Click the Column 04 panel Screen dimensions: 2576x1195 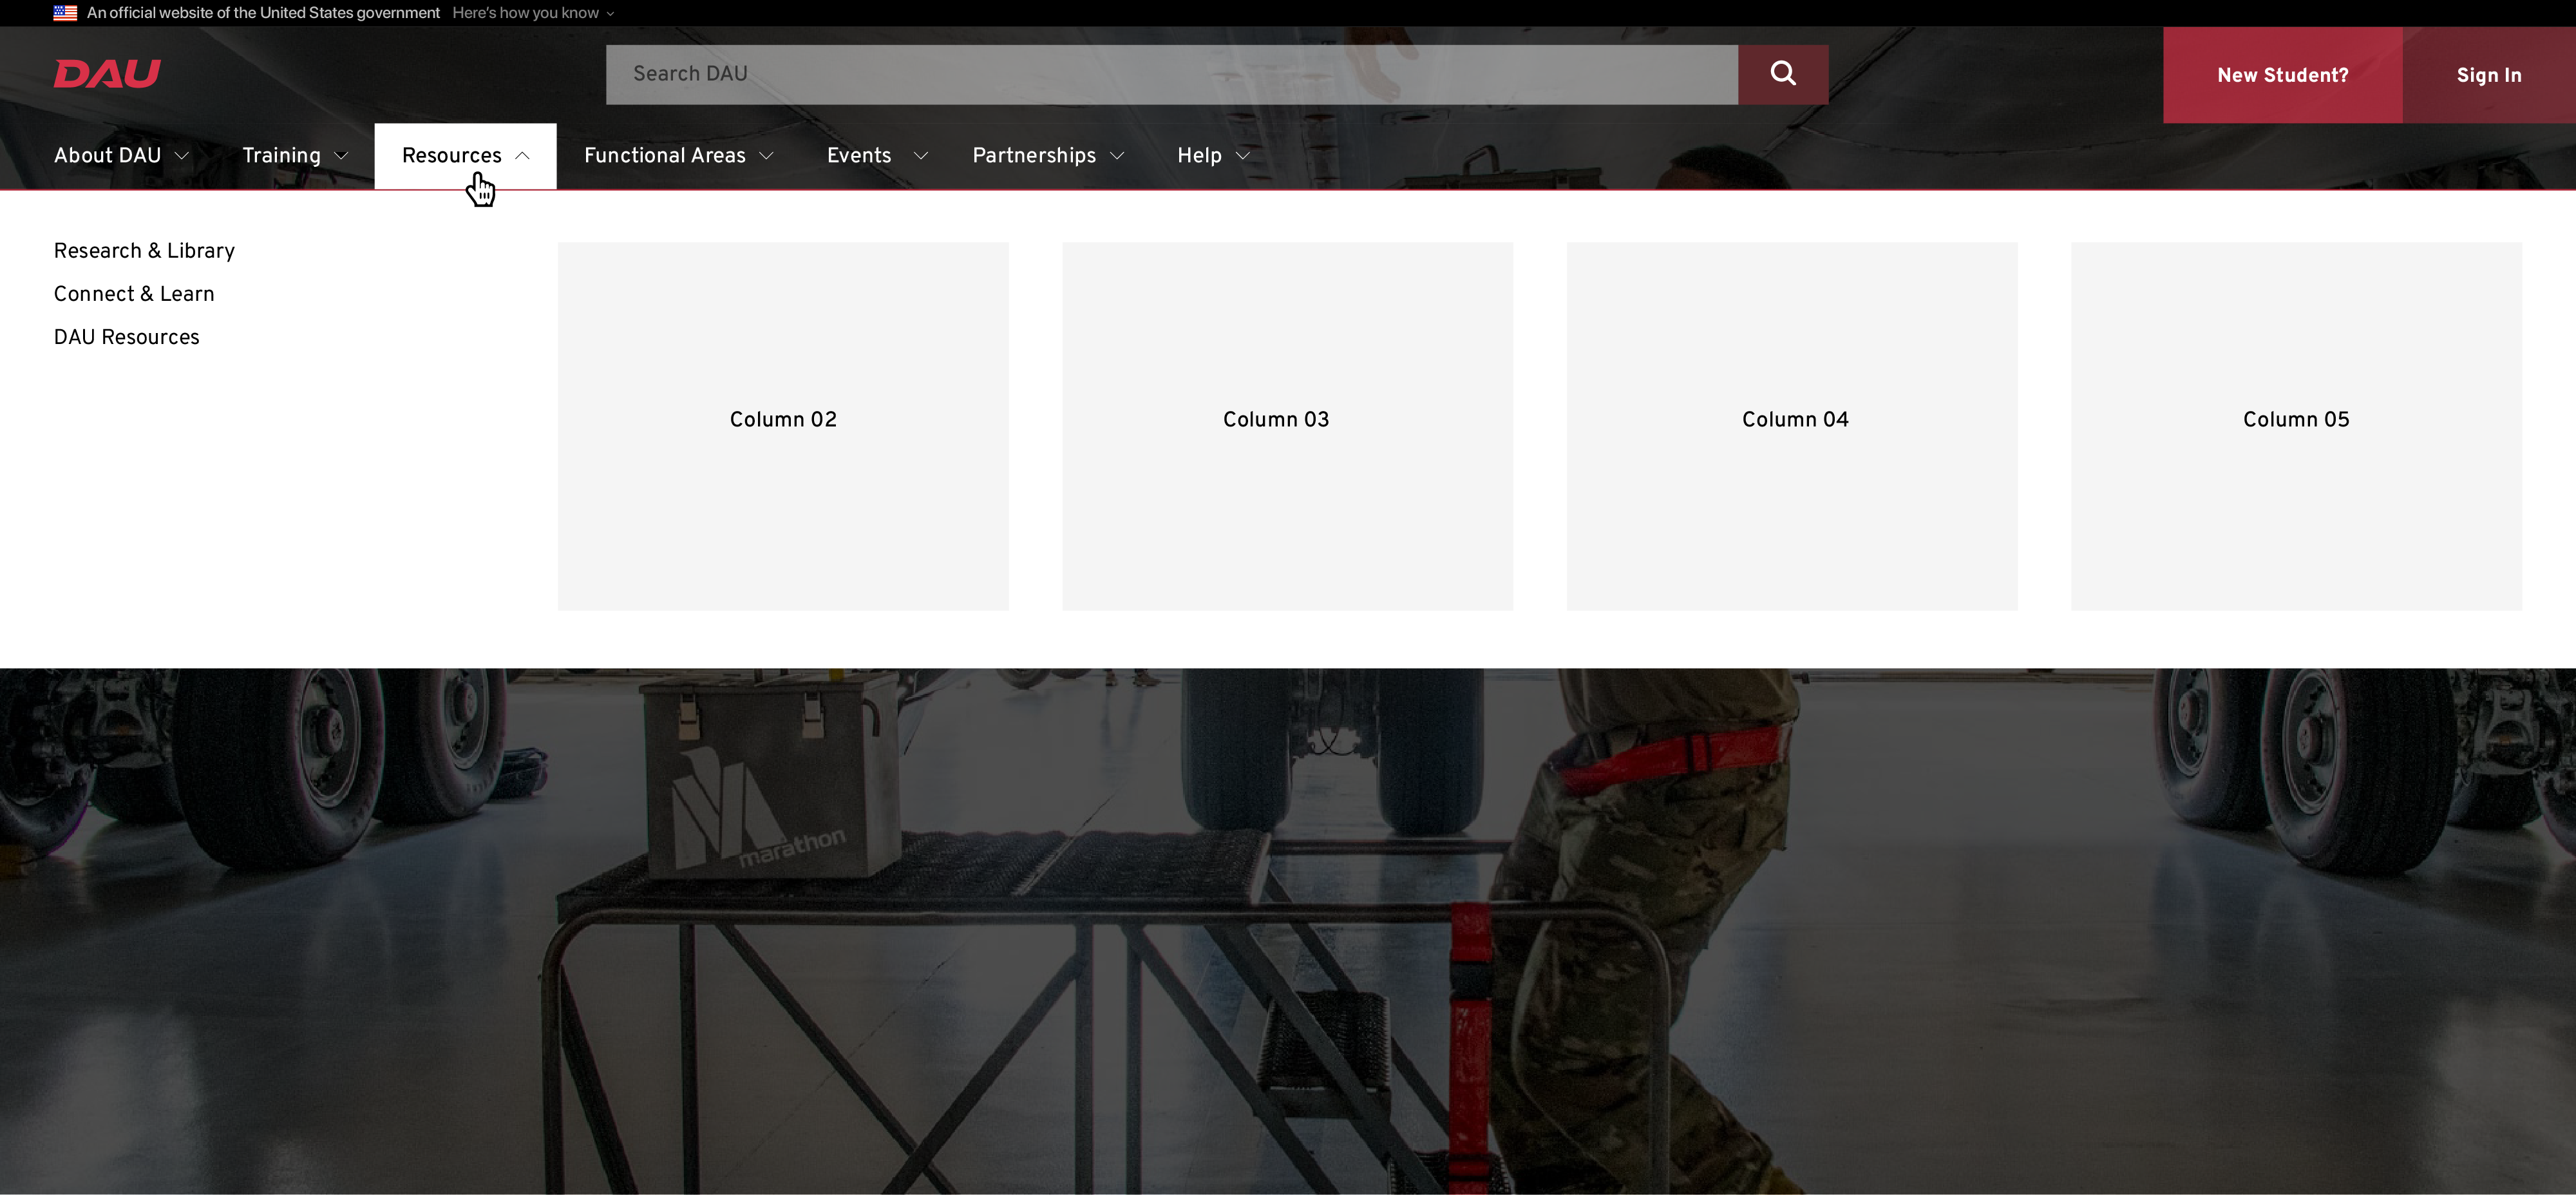[x=1792, y=426]
